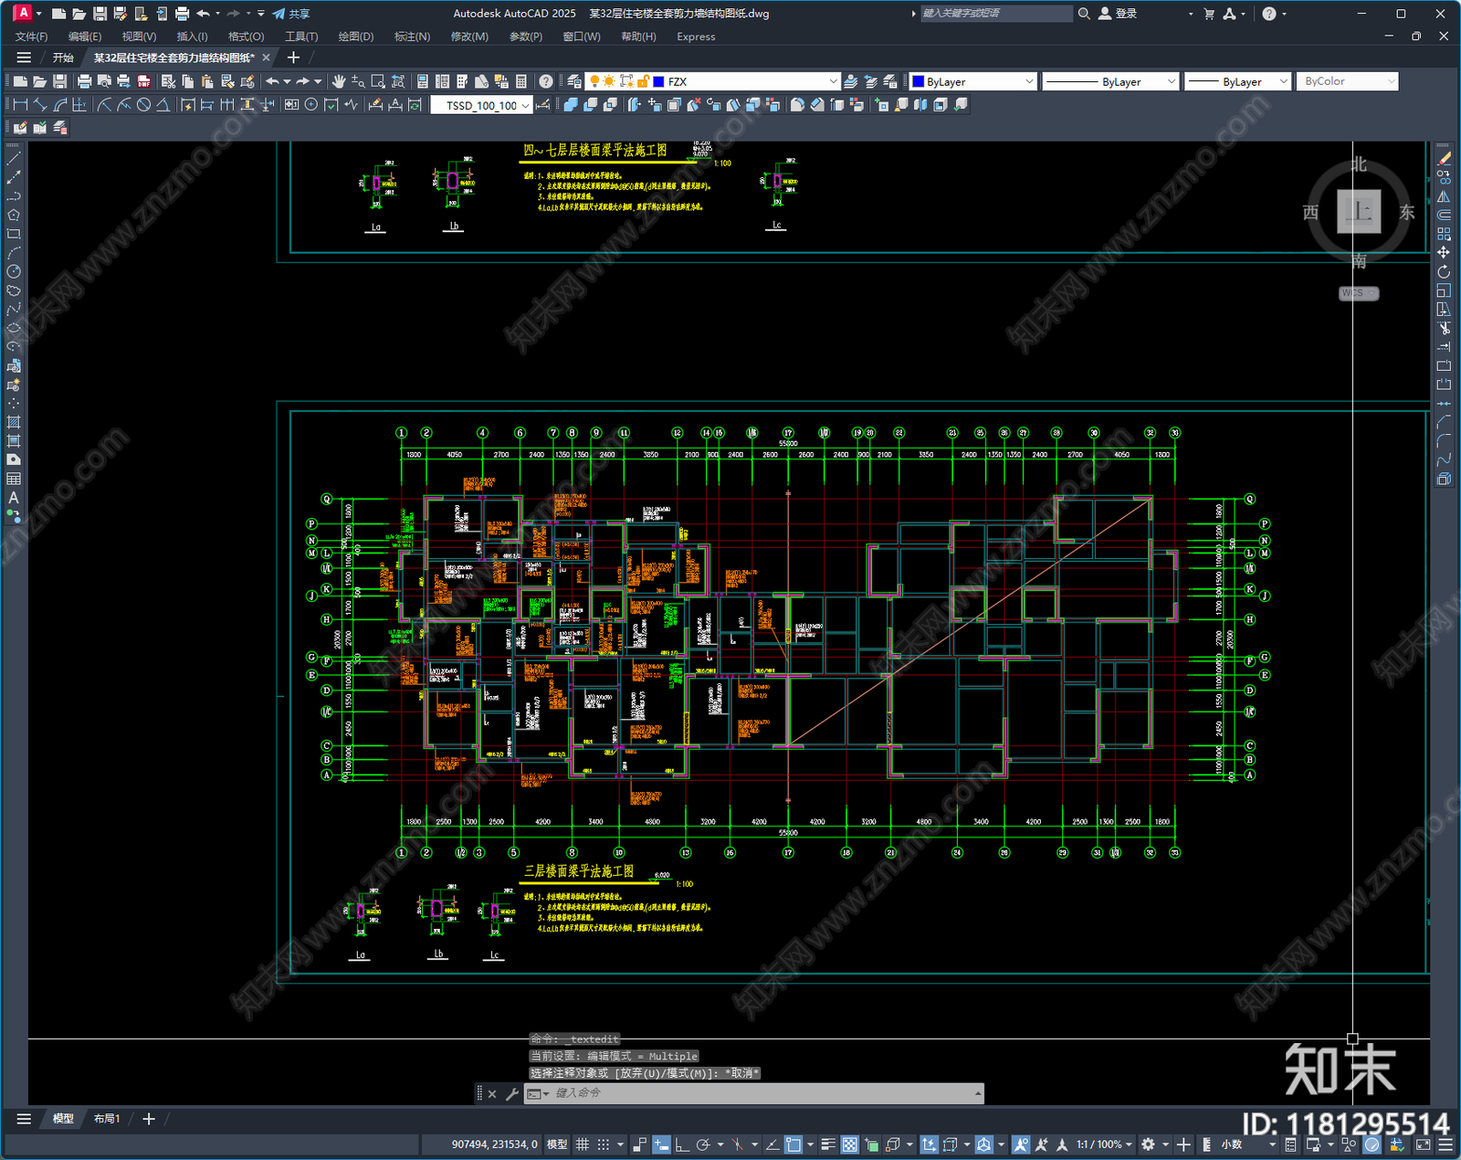Open the TSSD_100_100 dimension style dropdown
Image resolution: width=1461 pixels, height=1160 pixels.
(x=481, y=105)
